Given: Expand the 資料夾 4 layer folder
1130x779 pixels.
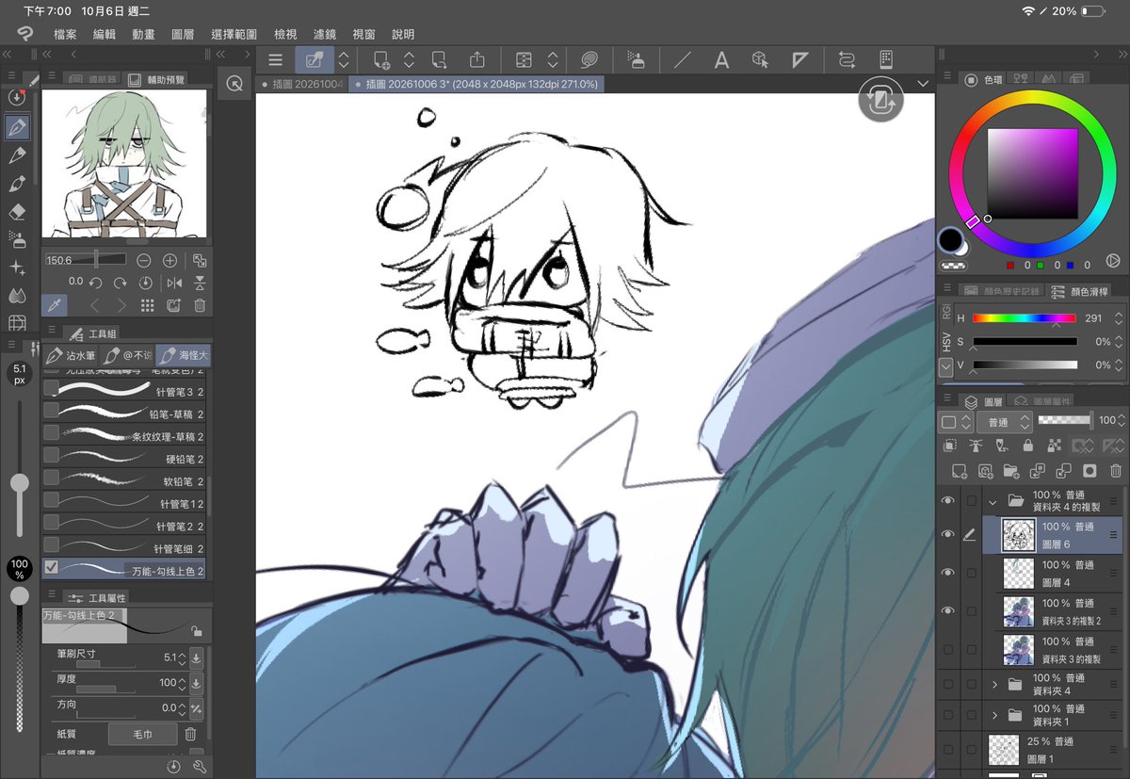Looking at the screenshot, I should 993,684.
